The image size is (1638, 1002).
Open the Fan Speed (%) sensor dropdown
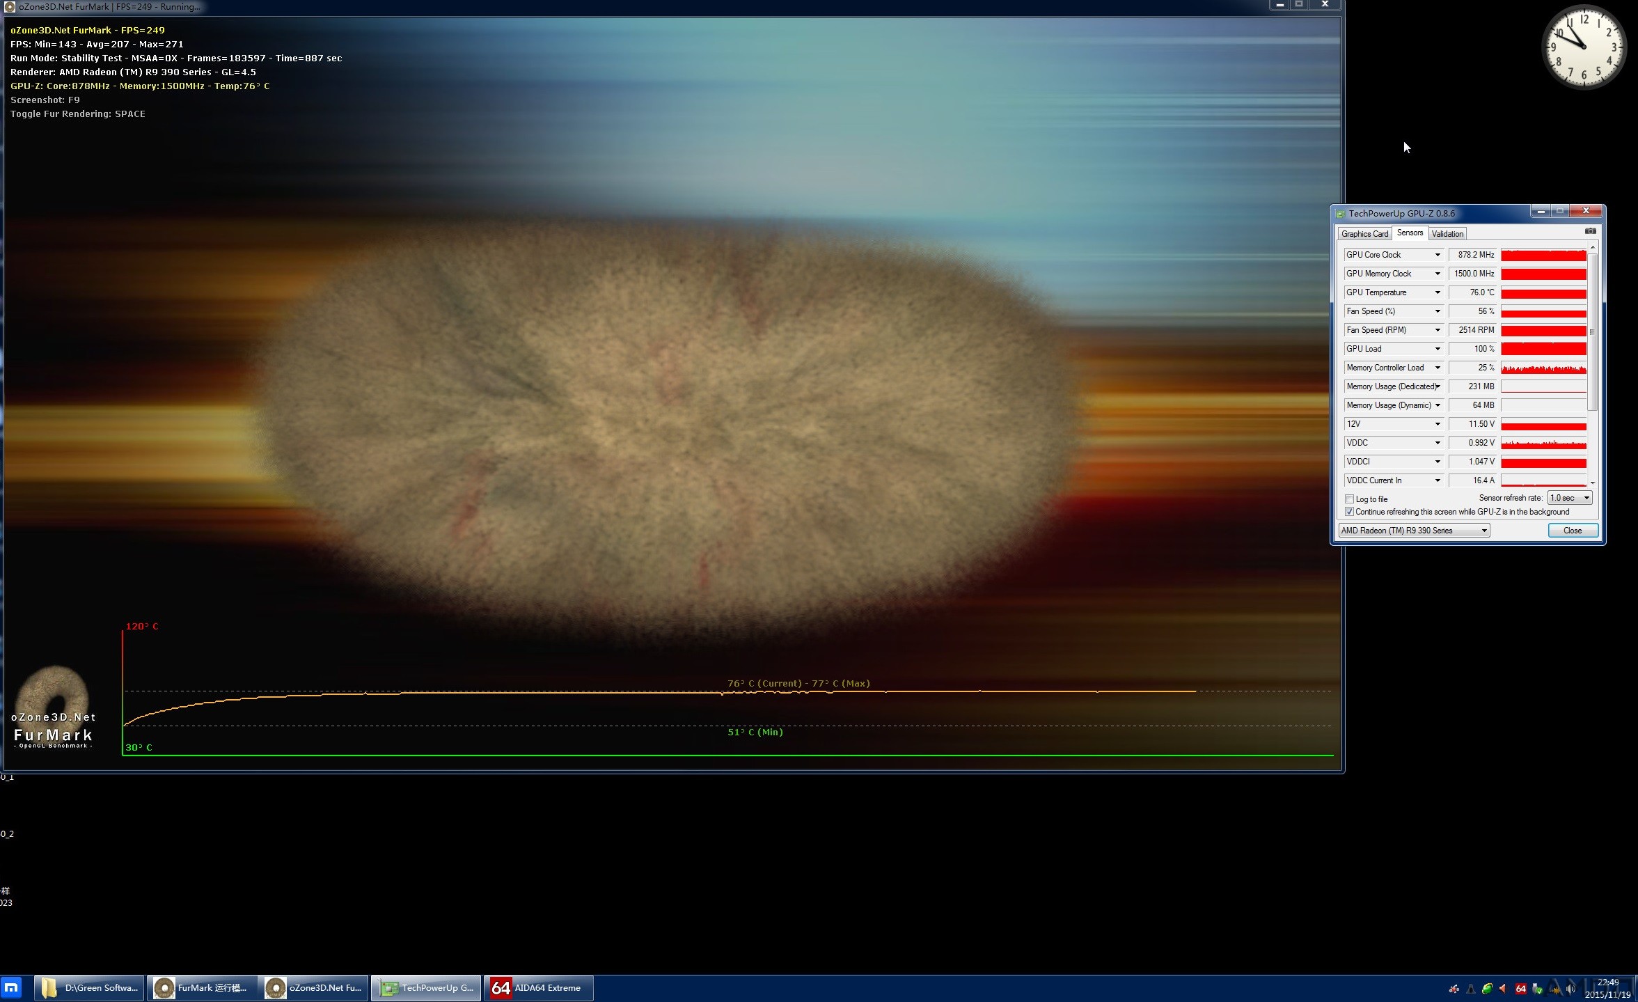pyautogui.click(x=1438, y=311)
